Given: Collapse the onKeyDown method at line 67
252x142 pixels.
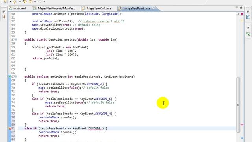Looking at the screenshot, I should click(16, 77).
